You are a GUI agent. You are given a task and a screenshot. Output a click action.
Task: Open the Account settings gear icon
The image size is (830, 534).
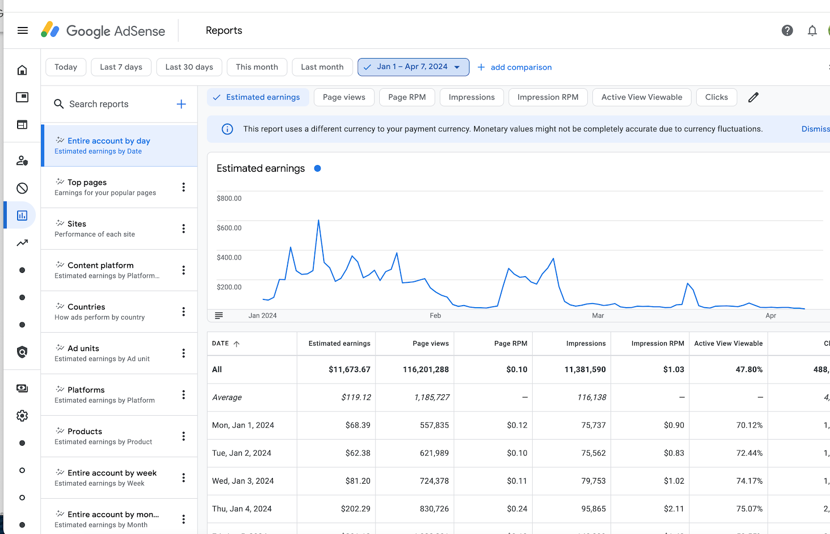[x=22, y=416]
